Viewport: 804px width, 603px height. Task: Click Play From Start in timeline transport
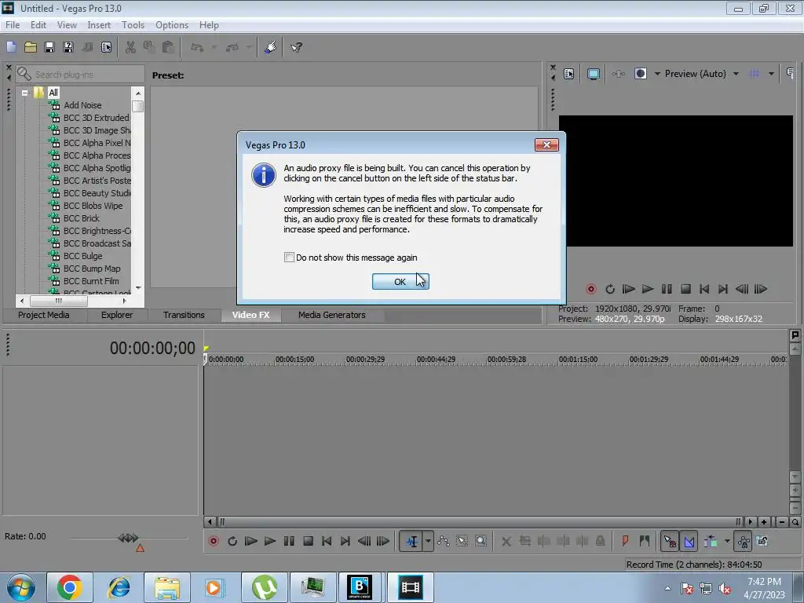pos(250,541)
